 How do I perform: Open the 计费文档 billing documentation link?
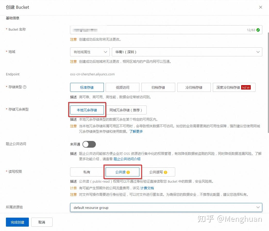click(147, 188)
